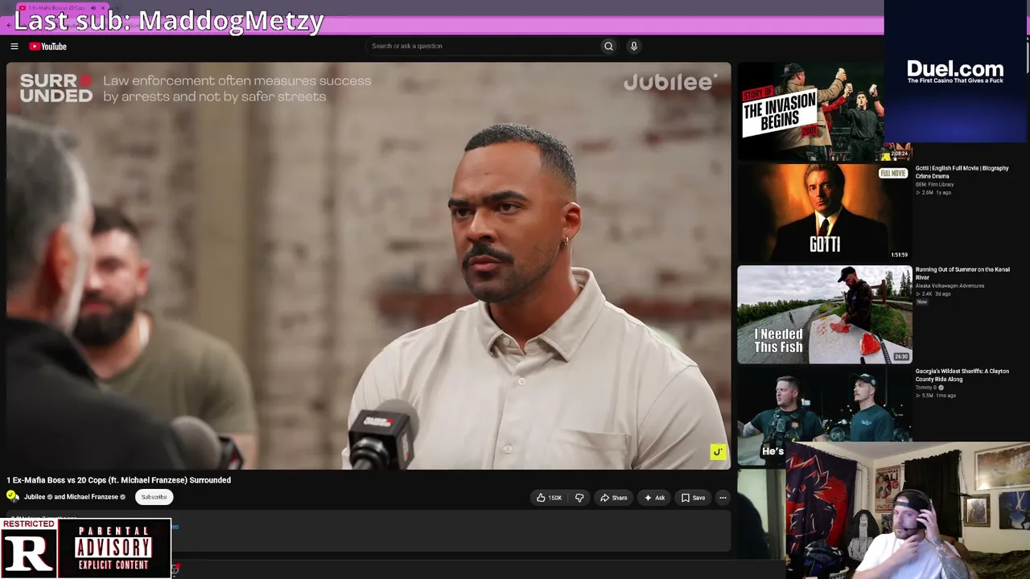Viewport: 1030px width, 579px height.
Task: Click the '1 Ex-Mafia Boss vs 20 Cops' video title
Action: pyautogui.click(x=119, y=480)
